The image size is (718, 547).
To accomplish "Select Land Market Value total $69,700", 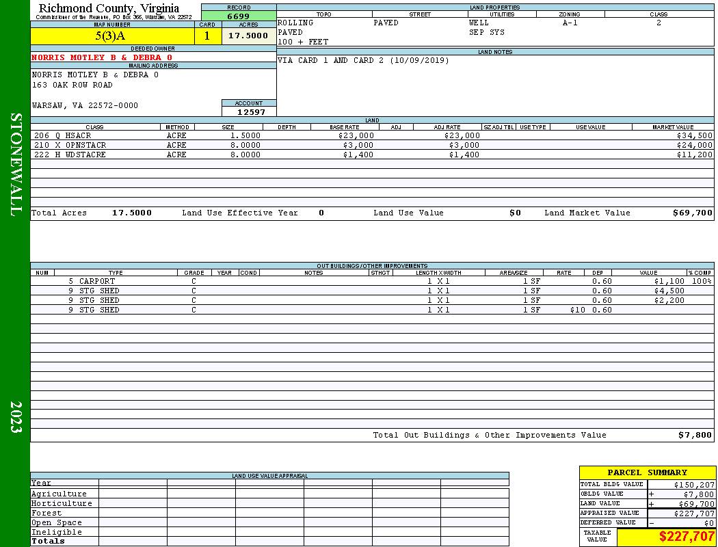I will click(693, 213).
